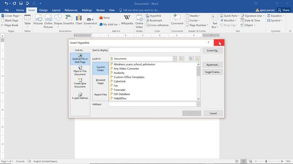This screenshot has width=293, height=164.
Task: Click Up One Folder icon in dialog
Action: tap(181, 59)
